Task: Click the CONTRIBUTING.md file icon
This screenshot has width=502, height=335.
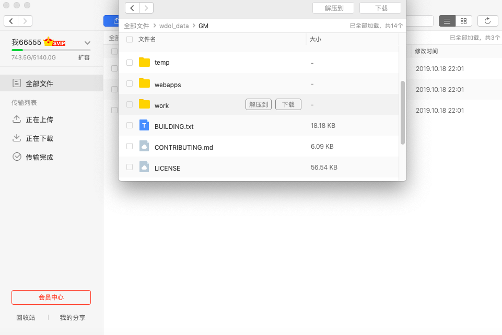Action: [144, 147]
